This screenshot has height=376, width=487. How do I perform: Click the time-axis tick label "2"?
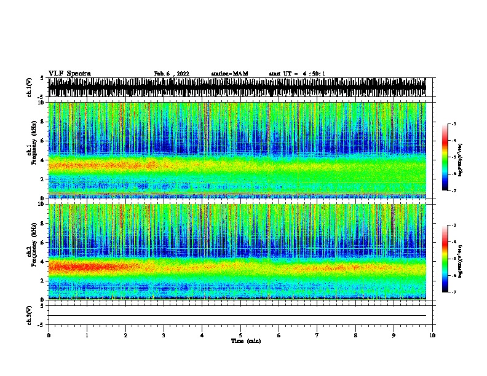tap(125, 335)
